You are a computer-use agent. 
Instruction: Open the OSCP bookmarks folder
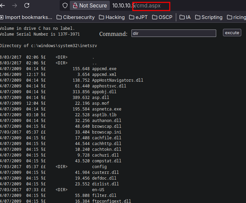pyautogui.click(x=162, y=17)
